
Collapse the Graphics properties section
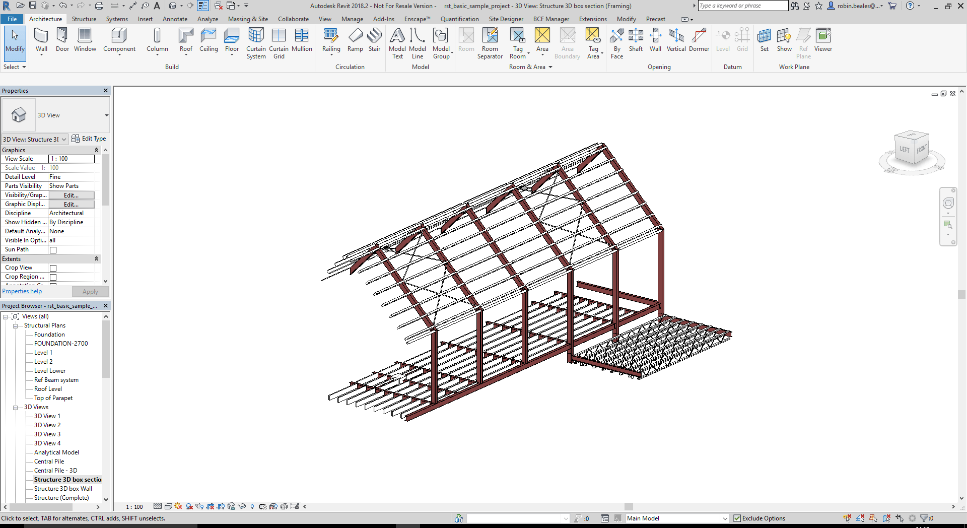96,150
